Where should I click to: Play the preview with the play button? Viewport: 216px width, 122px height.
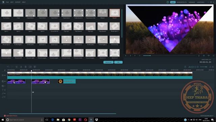(x=135, y=56)
